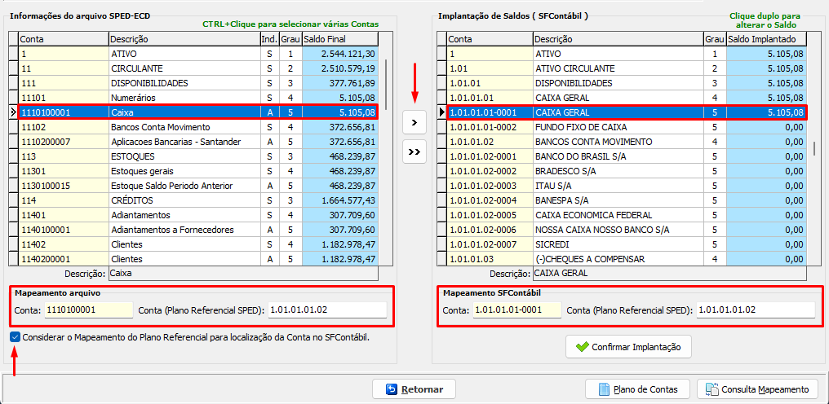Click the right table vertical scrollbar
The height and width of the screenshot is (404, 829).
pos(813,150)
